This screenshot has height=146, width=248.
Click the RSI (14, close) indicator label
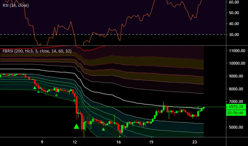(x=16, y=5)
